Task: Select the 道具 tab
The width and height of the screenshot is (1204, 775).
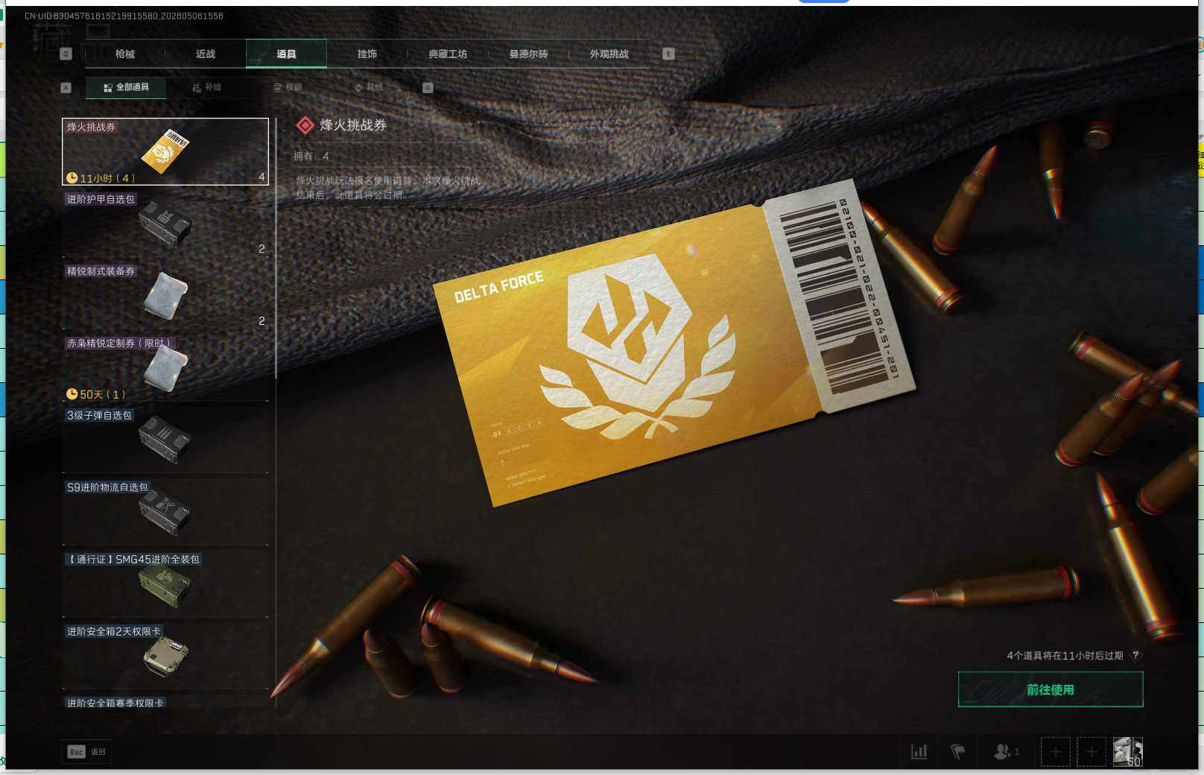Action: click(x=286, y=54)
